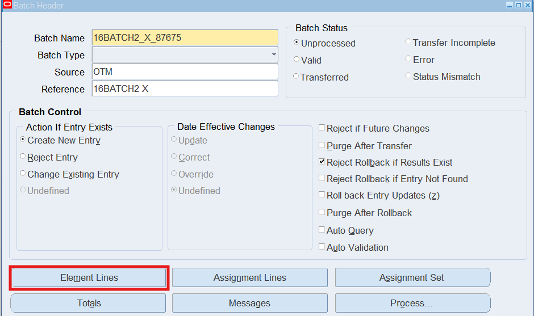
Task: Open the Assignment Set button
Action: (412, 278)
